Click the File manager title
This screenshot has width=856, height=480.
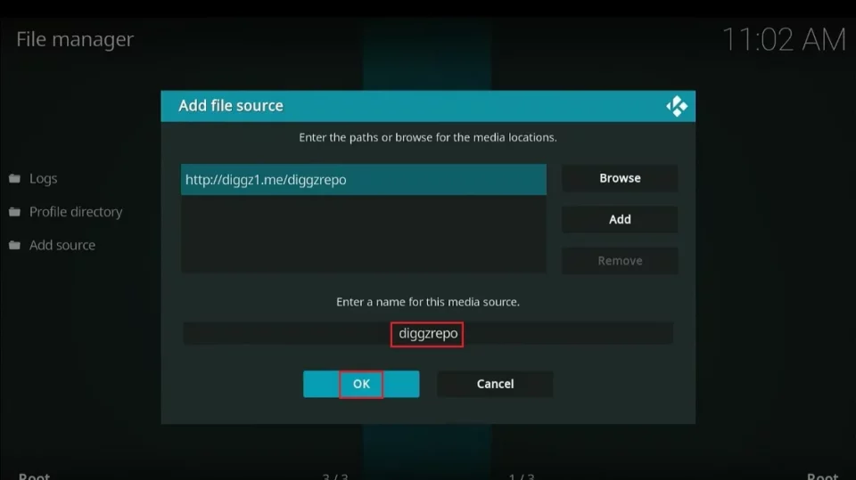[x=75, y=39]
